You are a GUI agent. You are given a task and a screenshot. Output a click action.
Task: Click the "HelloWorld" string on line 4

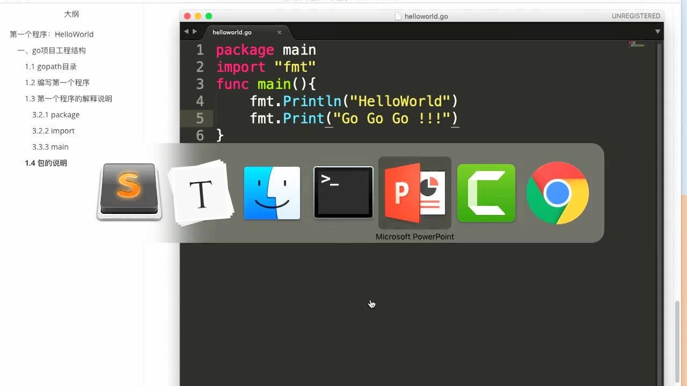pos(400,101)
